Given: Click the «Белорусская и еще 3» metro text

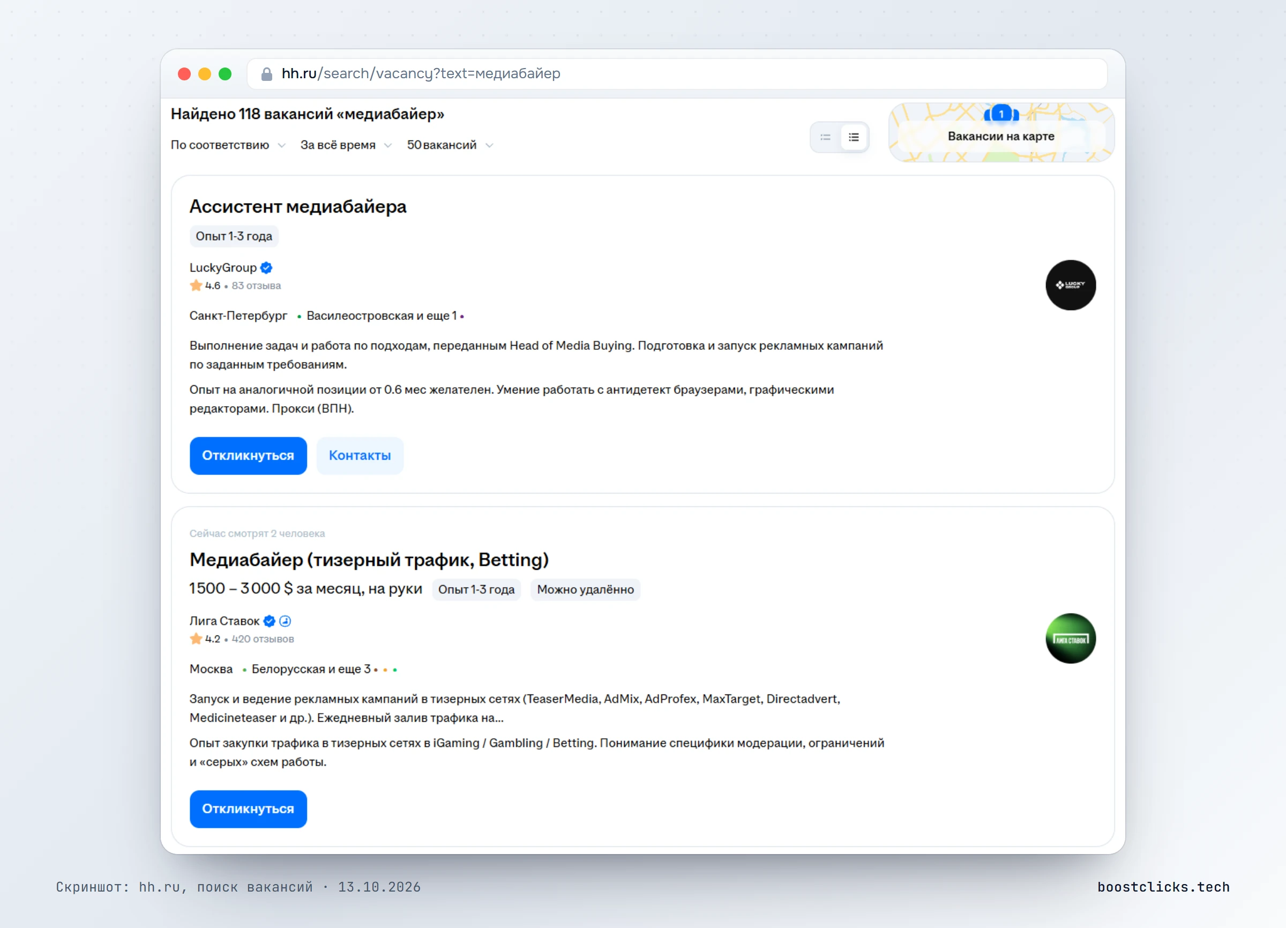Looking at the screenshot, I should click(311, 669).
